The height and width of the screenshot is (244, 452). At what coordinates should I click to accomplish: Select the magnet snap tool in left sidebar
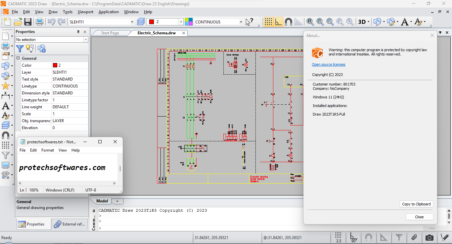coord(6,135)
